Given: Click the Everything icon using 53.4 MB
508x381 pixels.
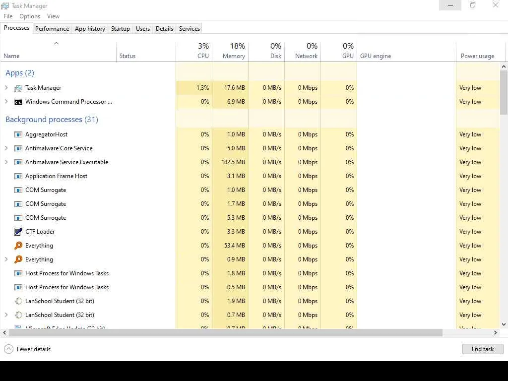Looking at the screenshot, I should point(18,246).
